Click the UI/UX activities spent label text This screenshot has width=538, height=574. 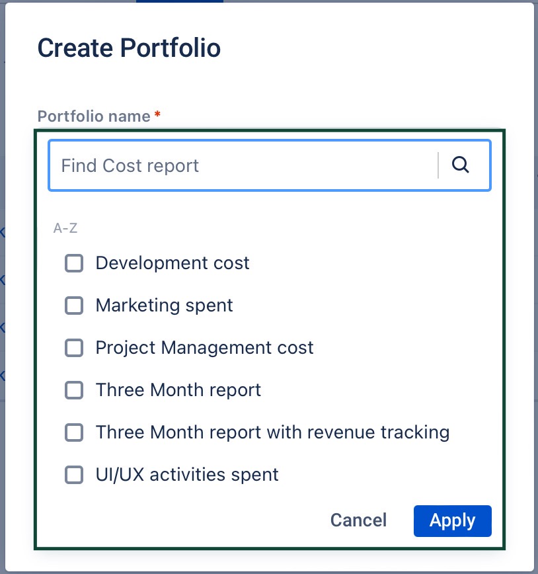pos(187,475)
